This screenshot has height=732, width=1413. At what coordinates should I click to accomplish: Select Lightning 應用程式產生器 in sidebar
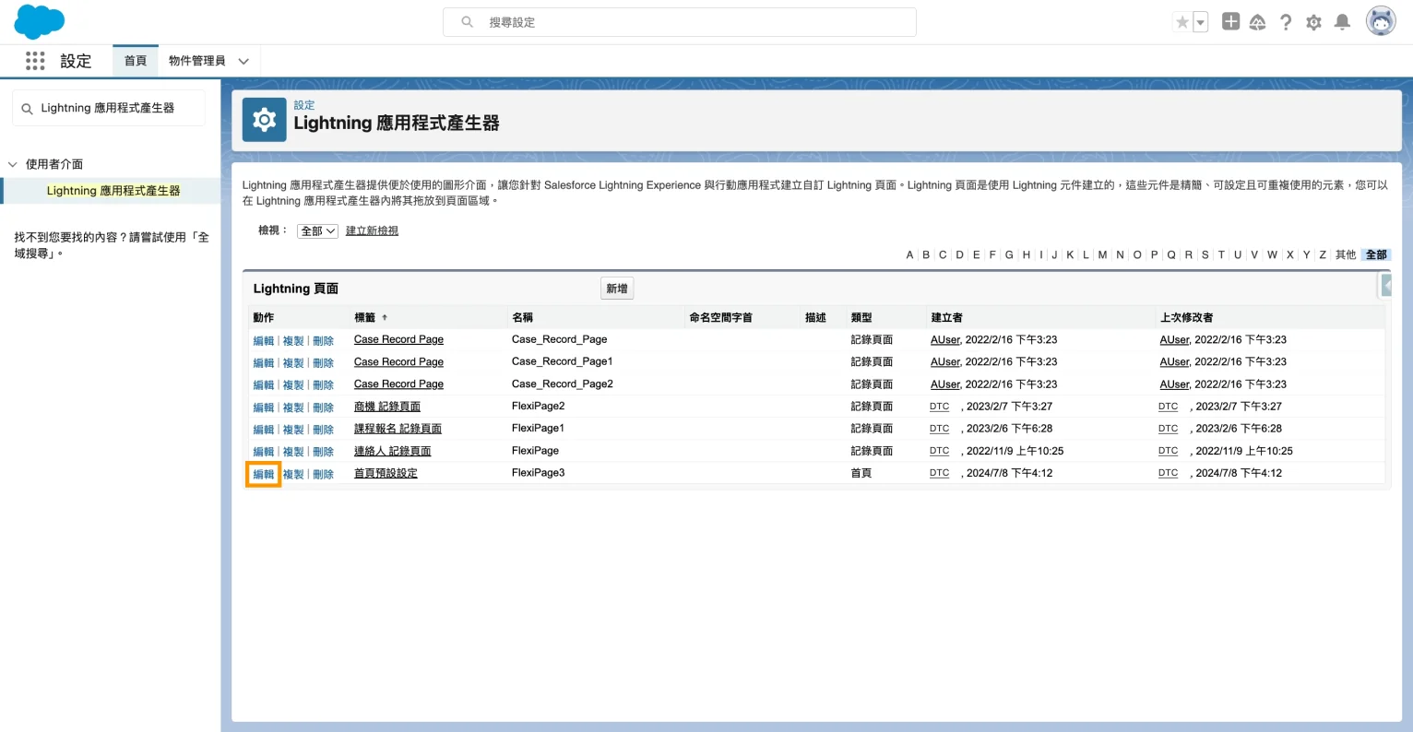pos(113,191)
